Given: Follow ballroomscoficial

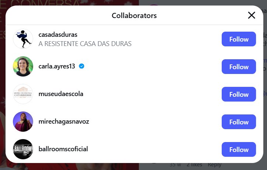Looking at the screenshot, I should point(239,149).
